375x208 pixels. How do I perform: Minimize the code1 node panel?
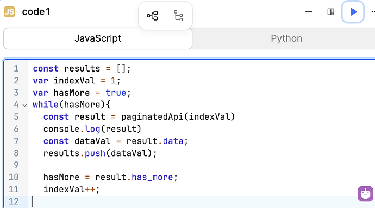309,12
